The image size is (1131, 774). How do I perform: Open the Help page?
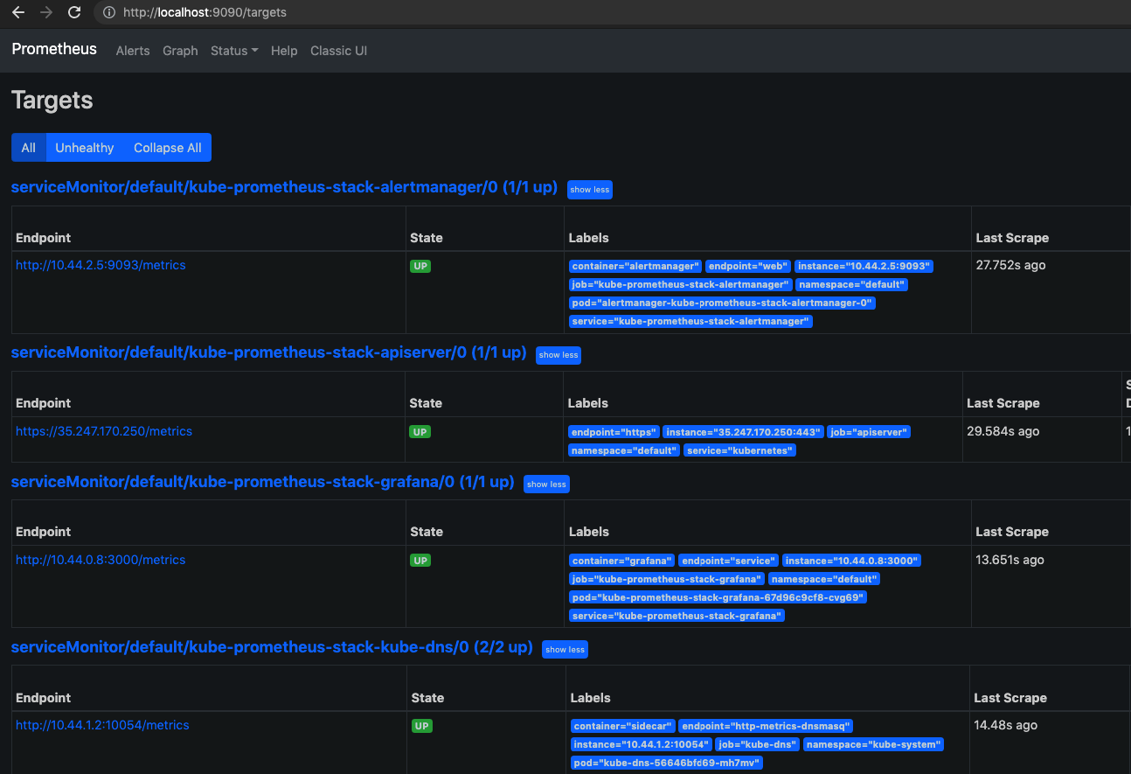point(284,51)
